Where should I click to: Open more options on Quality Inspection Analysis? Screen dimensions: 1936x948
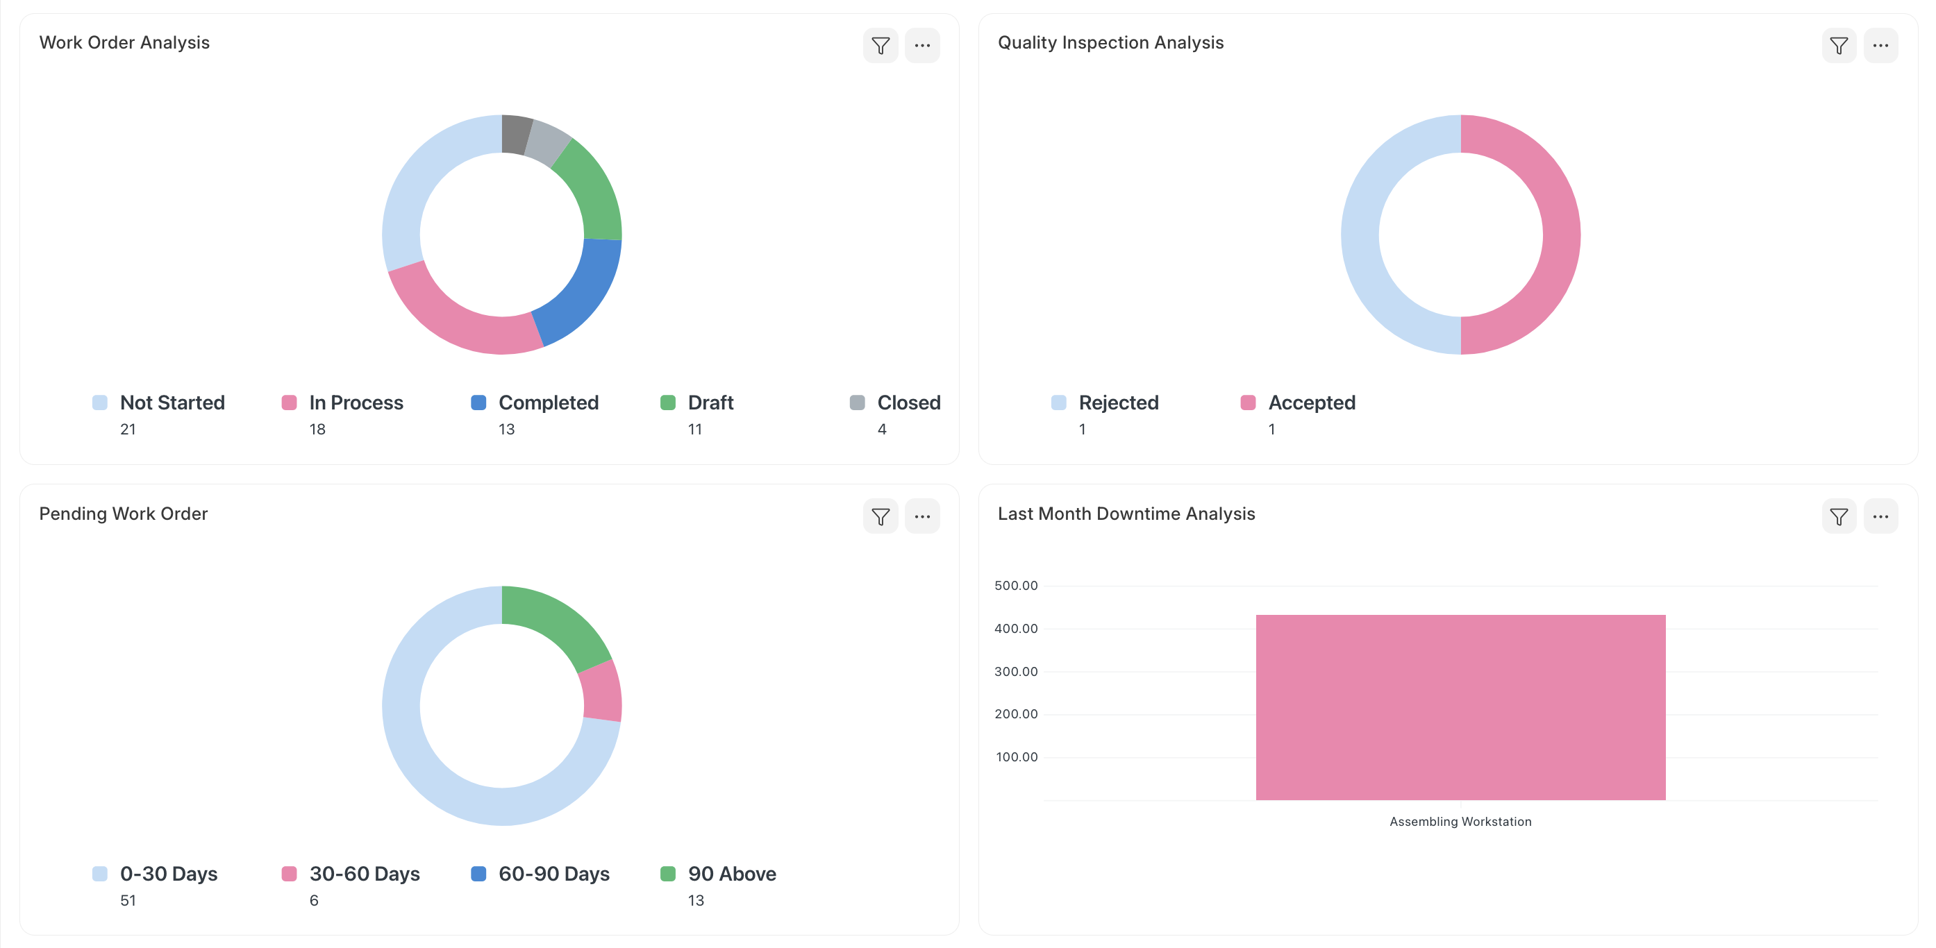pos(1880,46)
